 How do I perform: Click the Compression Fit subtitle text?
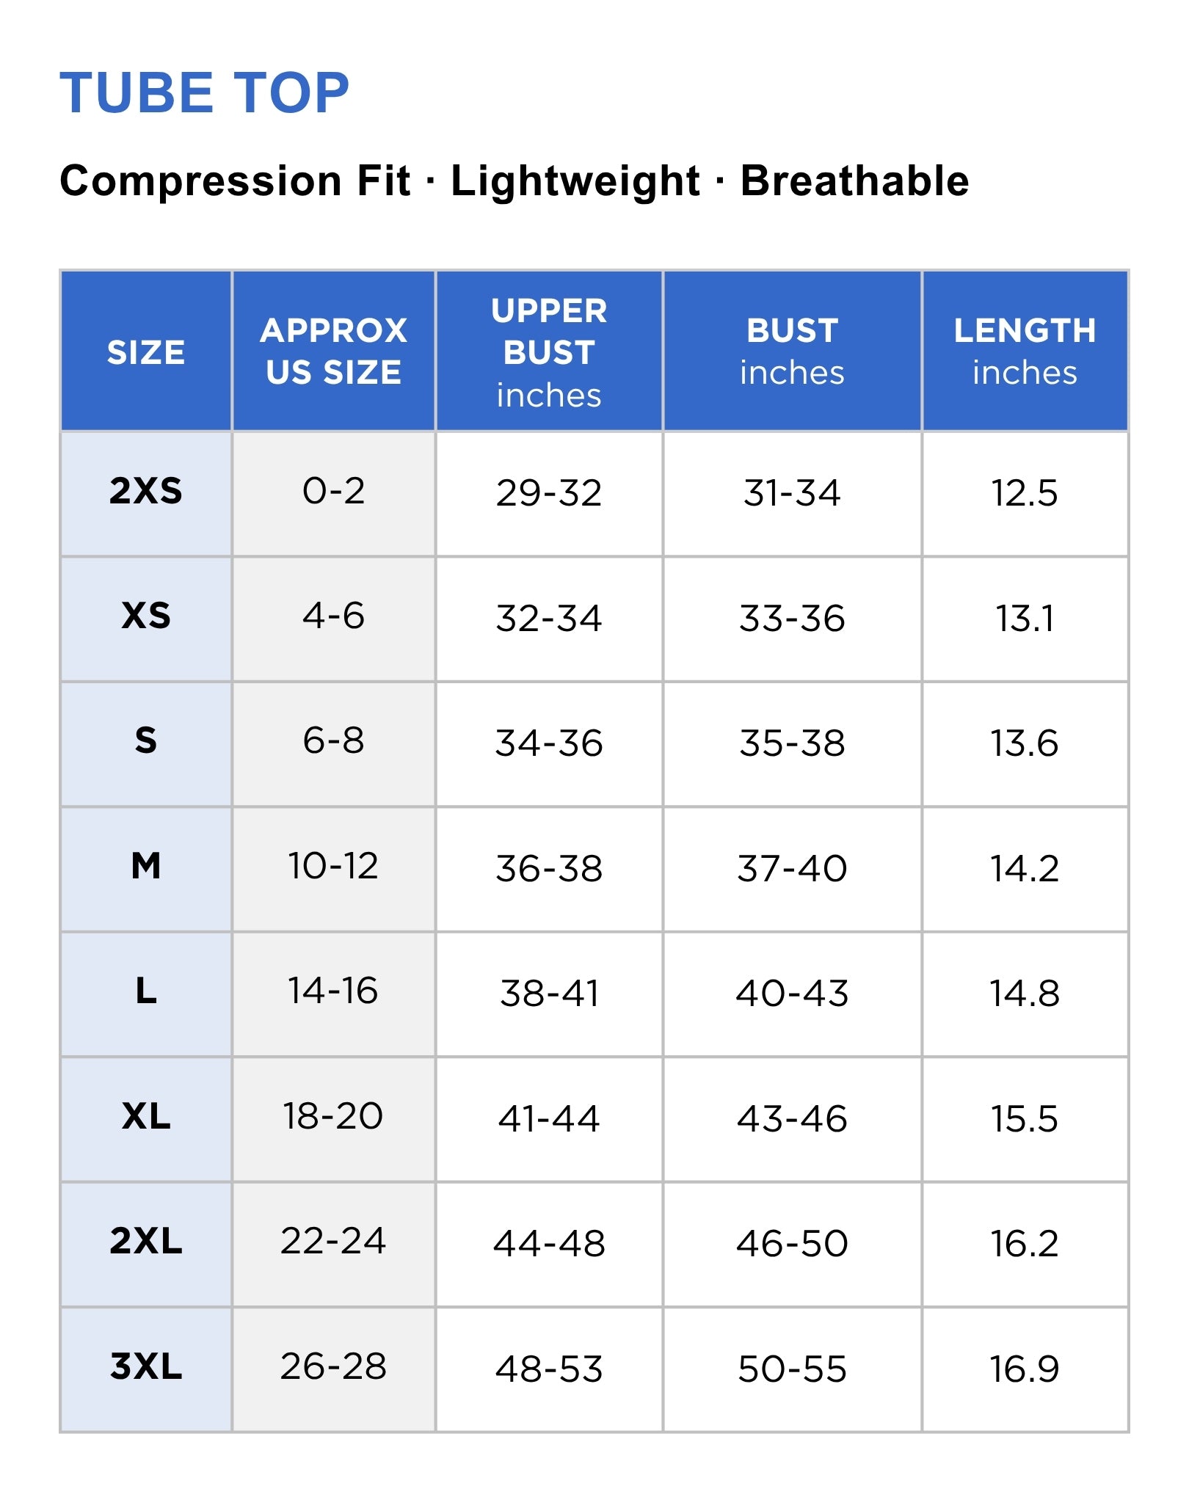pyautogui.click(x=235, y=181)
